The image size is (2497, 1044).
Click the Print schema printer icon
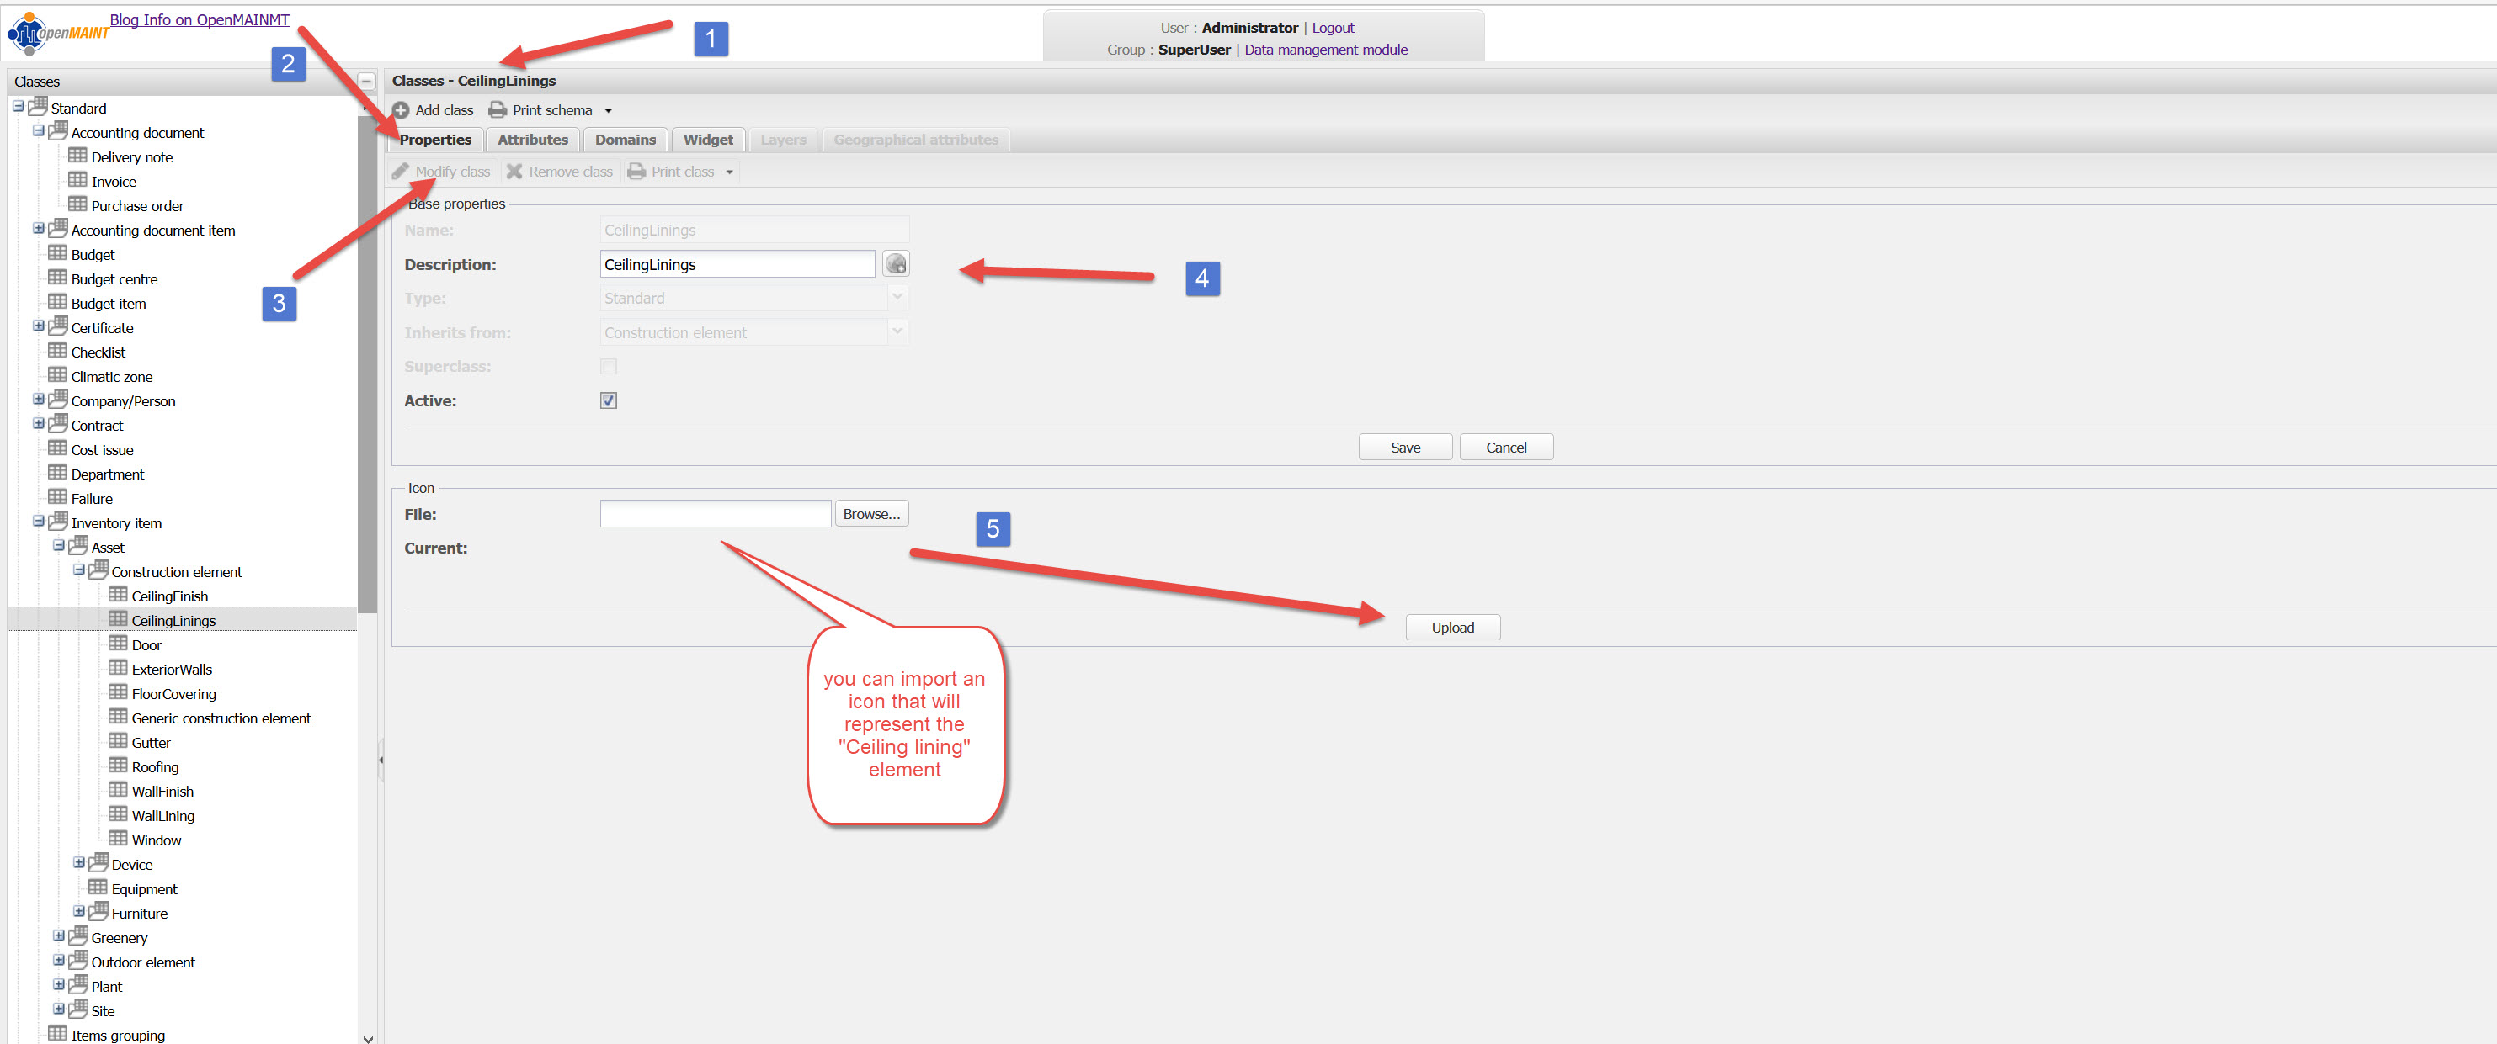point(498,110)
